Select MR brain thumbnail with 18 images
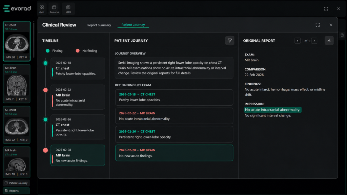 tap(17, 162)
